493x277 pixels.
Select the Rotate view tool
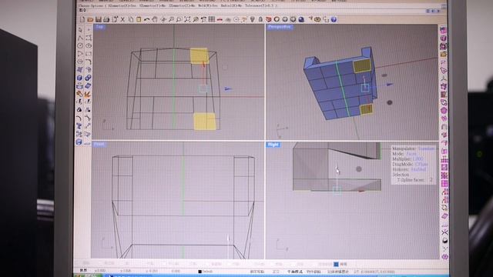point(163,19)
